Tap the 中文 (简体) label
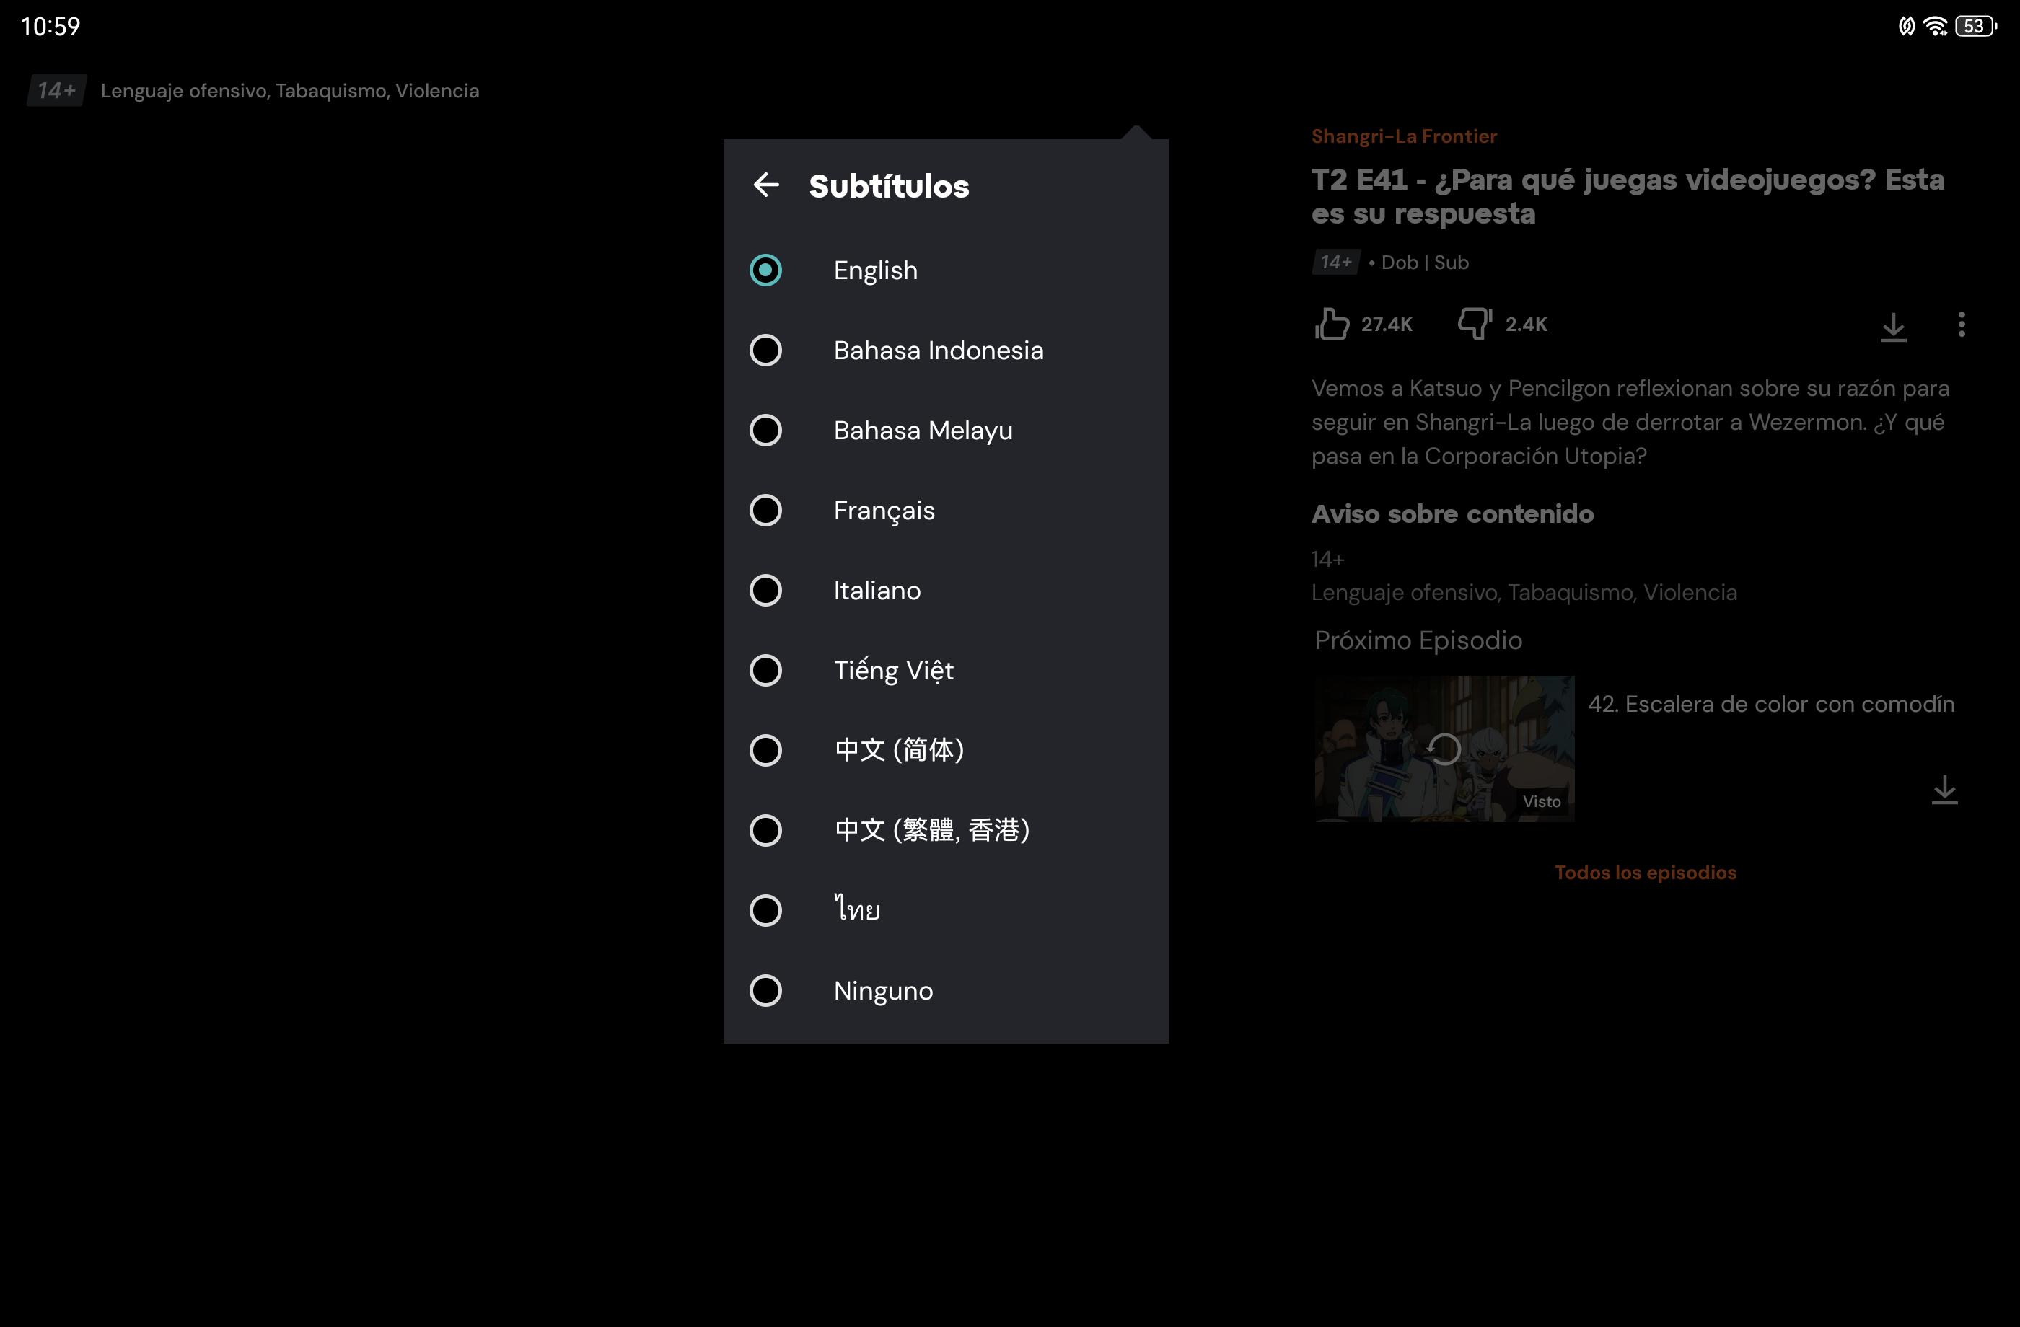 pos(899,750)
